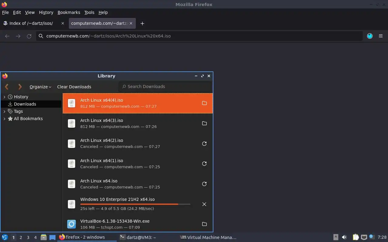Open the Organize dropdown menu
The image size is (388, 242).
40,87
